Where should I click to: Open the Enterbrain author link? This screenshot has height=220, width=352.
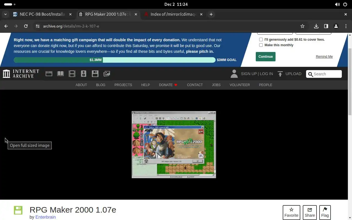pyautogui.click(x=46, y=217)
